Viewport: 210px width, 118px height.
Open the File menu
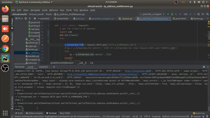pos(13,10)
